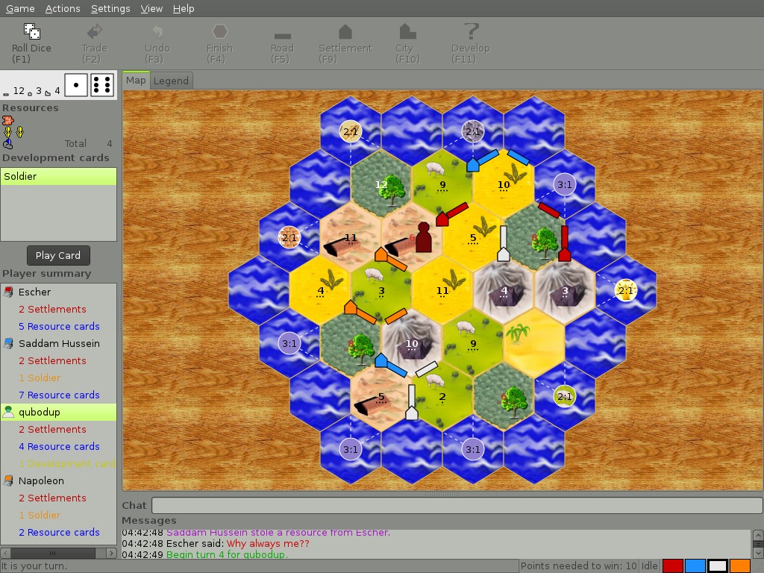
Task: Click Escher's red player icon
Action: coord(8,292)
